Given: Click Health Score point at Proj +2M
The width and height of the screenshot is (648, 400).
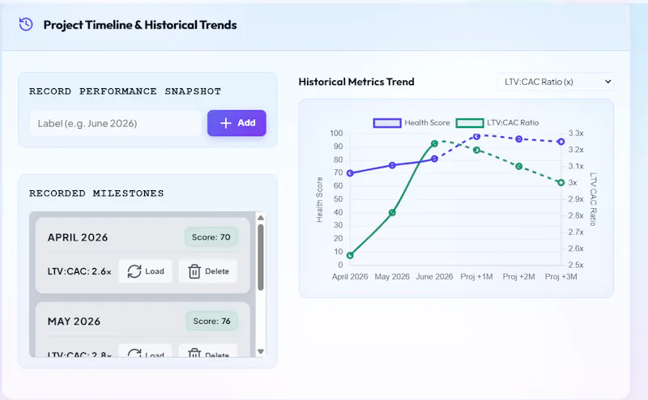Looking at the screenshot, I should tap(518, 138).
